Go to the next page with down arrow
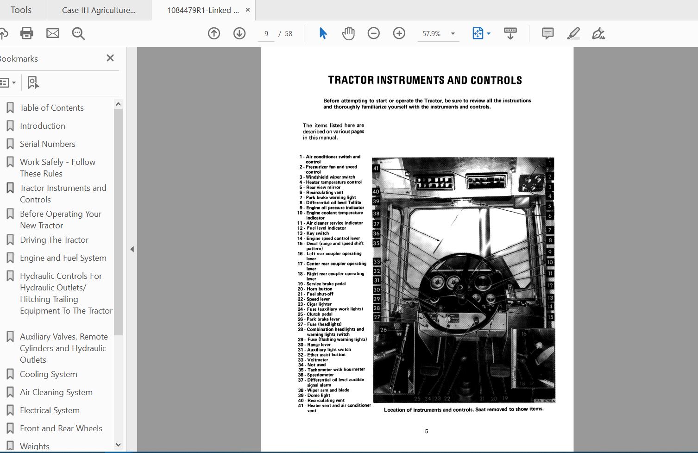This screenshot has width=698, height=453. (x=239, y=33)
